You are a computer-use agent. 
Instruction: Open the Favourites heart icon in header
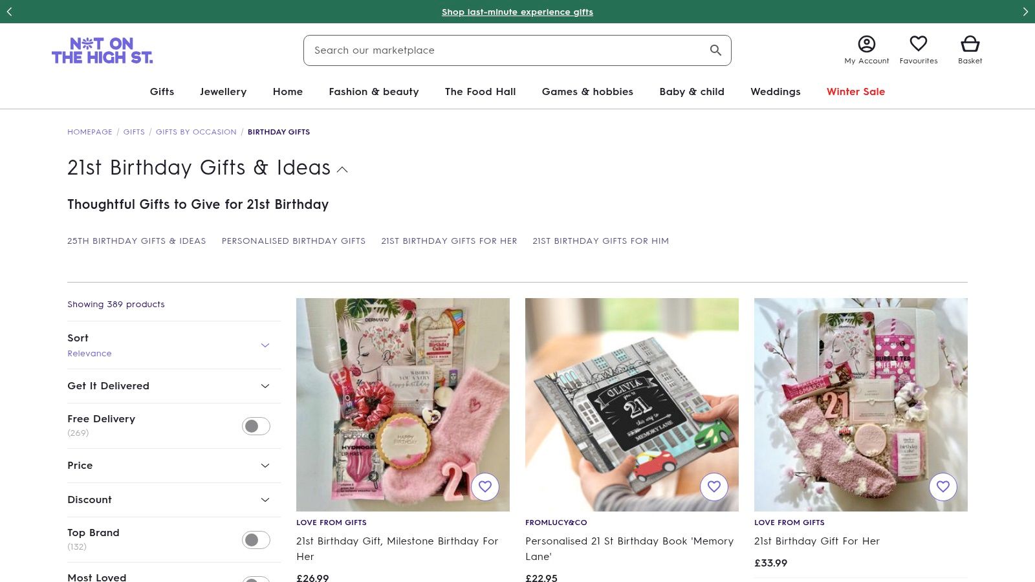point(918,44)
